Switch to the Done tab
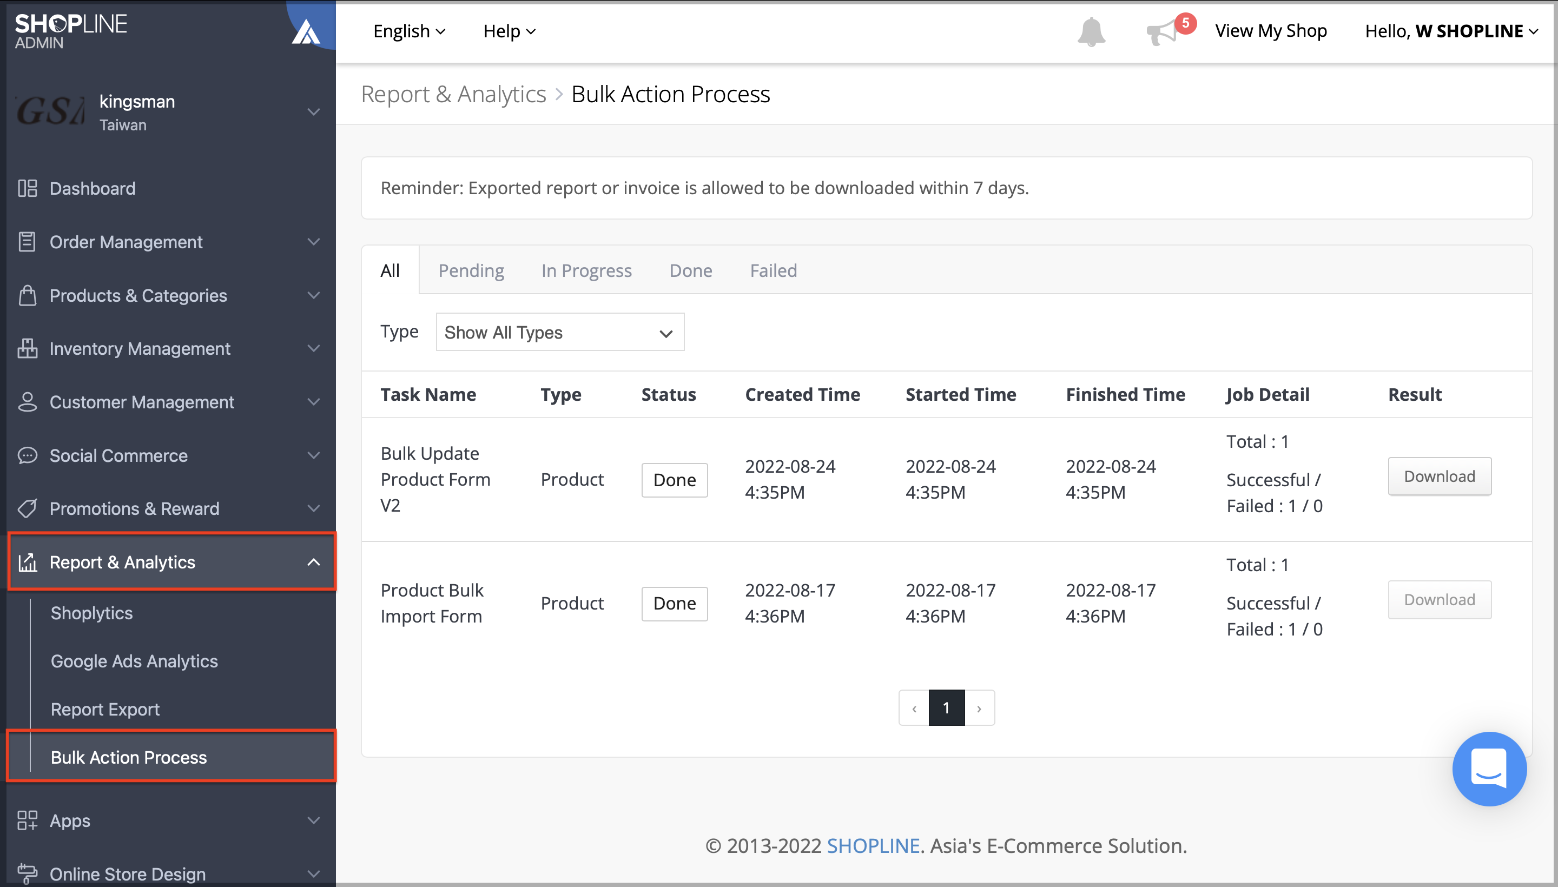Viewport: 1558px width, 887px height. pyautogui.click(x=691, y=270)
